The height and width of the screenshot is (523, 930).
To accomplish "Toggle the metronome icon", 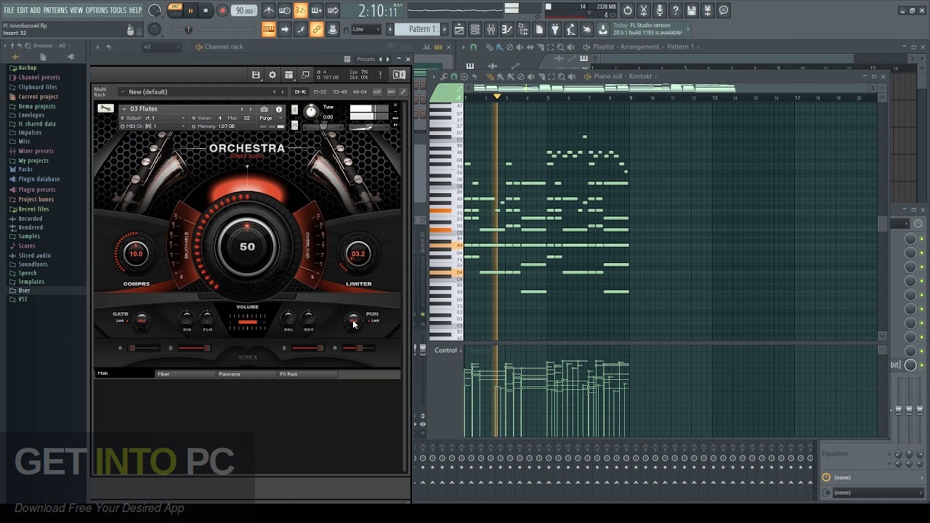I will [x=269, y=10].
